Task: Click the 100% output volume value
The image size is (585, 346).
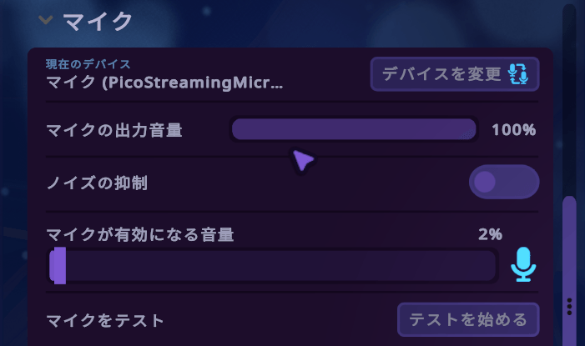Action: 513,130
